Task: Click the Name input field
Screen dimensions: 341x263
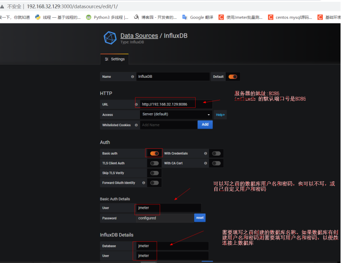Action: point(173,76)
